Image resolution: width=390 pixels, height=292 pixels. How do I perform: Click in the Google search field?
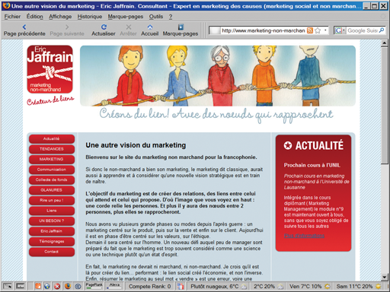363,30
